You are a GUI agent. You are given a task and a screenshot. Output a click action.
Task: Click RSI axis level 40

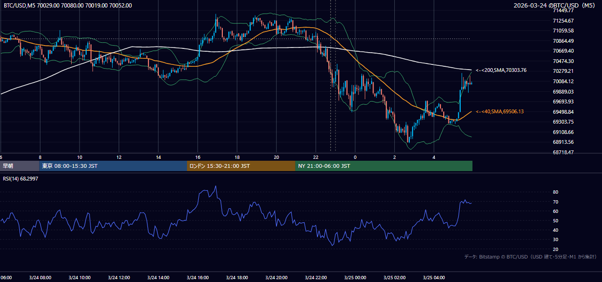tap(555, 230)
